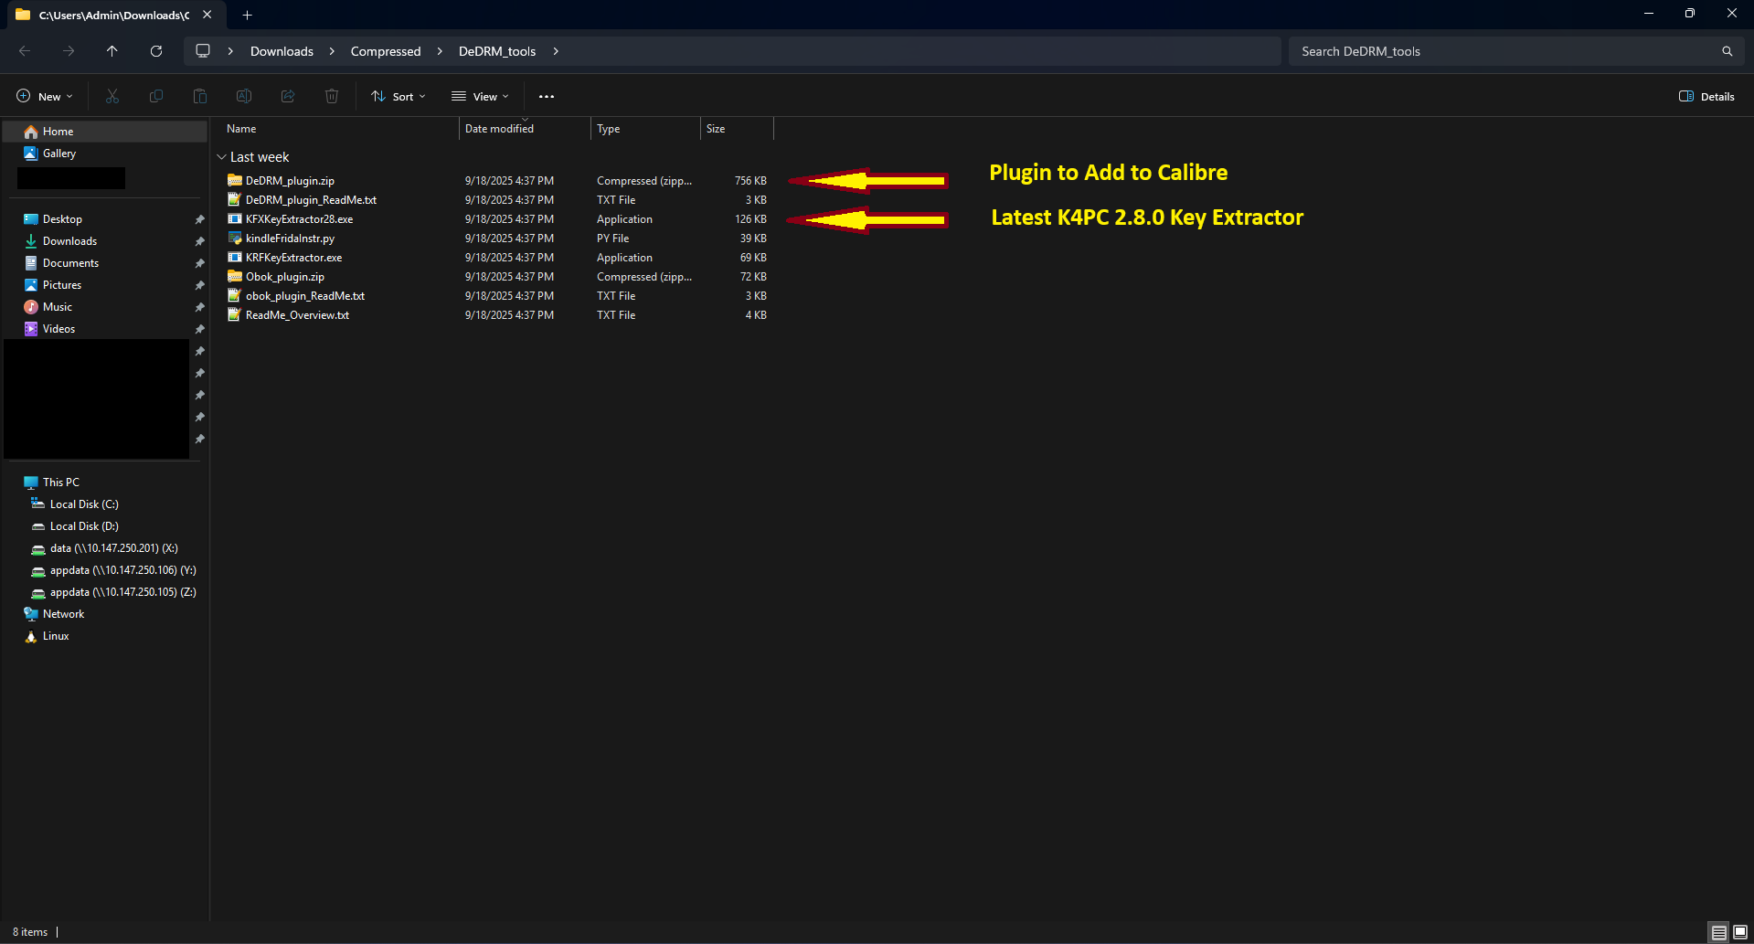Switch to large thumbnails view icon
This screenshot has width=1754, height=944.
click(x=1740, y=932)
